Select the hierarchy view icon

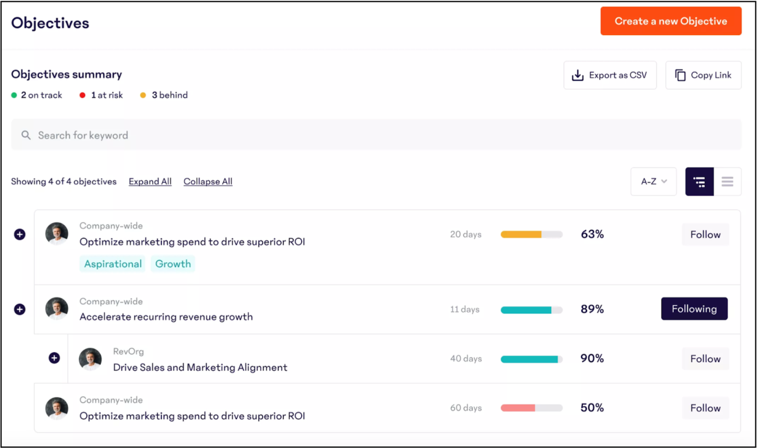(699, 181)
